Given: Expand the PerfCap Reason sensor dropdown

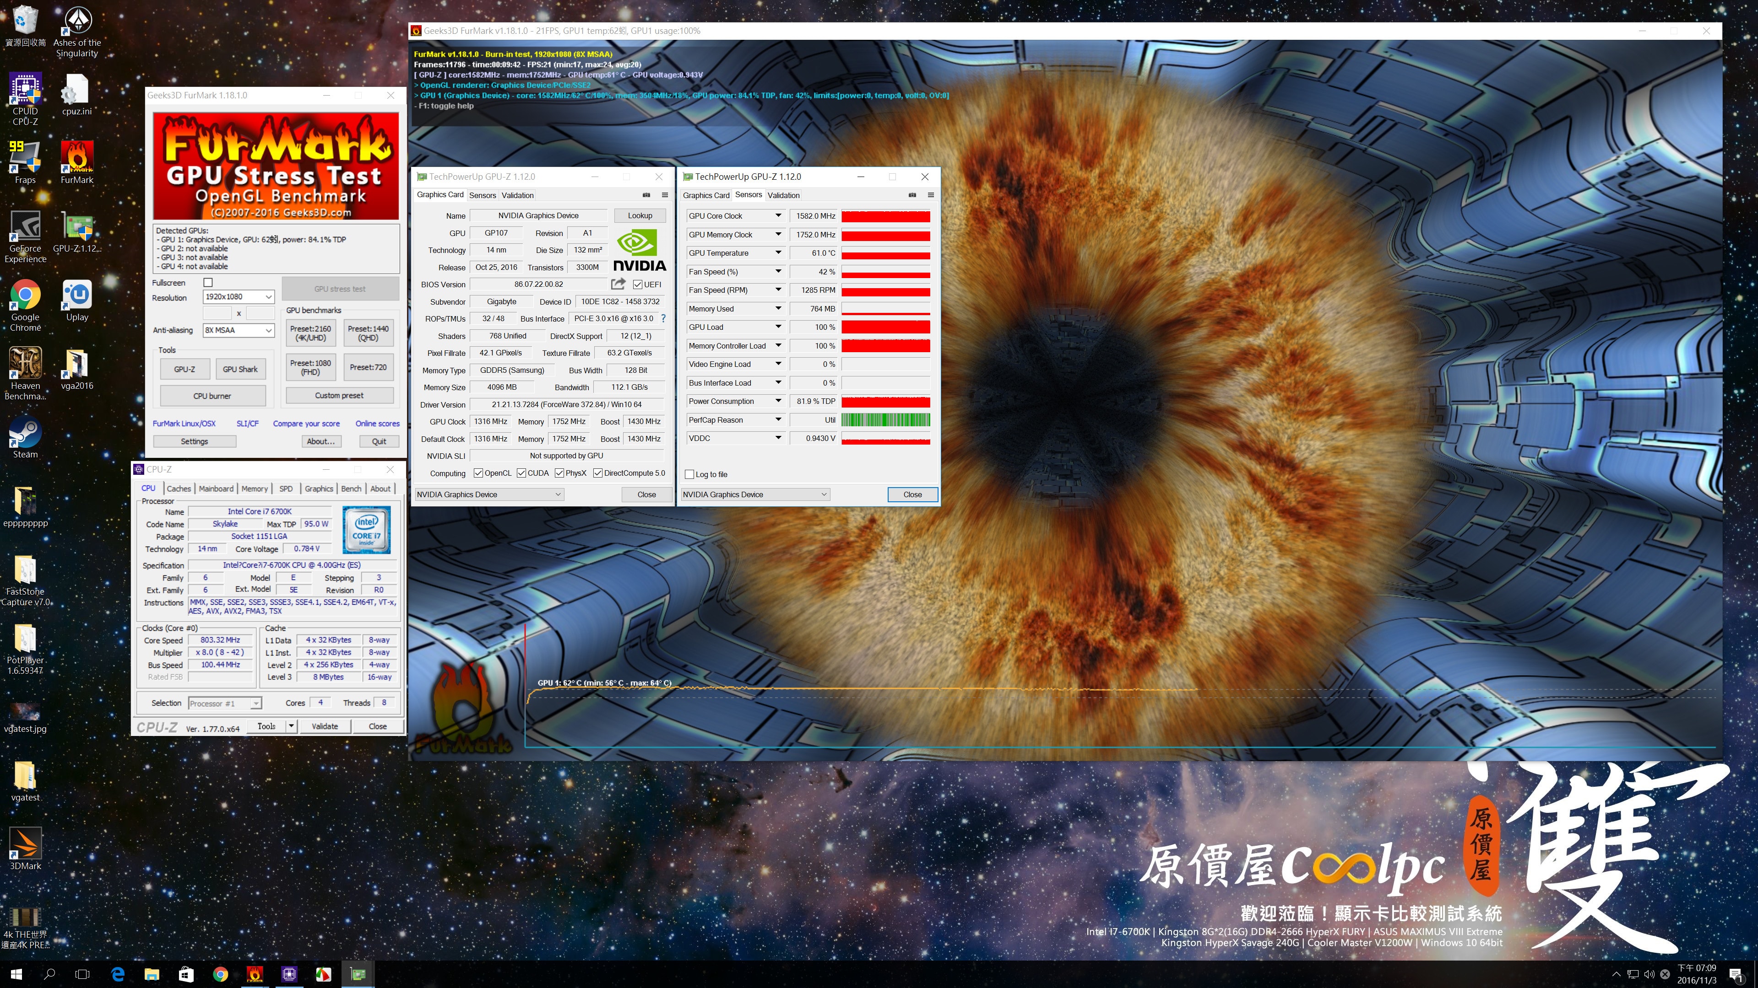Looking at the screenshot, I should pyautogui.click(x=777, y=420).
